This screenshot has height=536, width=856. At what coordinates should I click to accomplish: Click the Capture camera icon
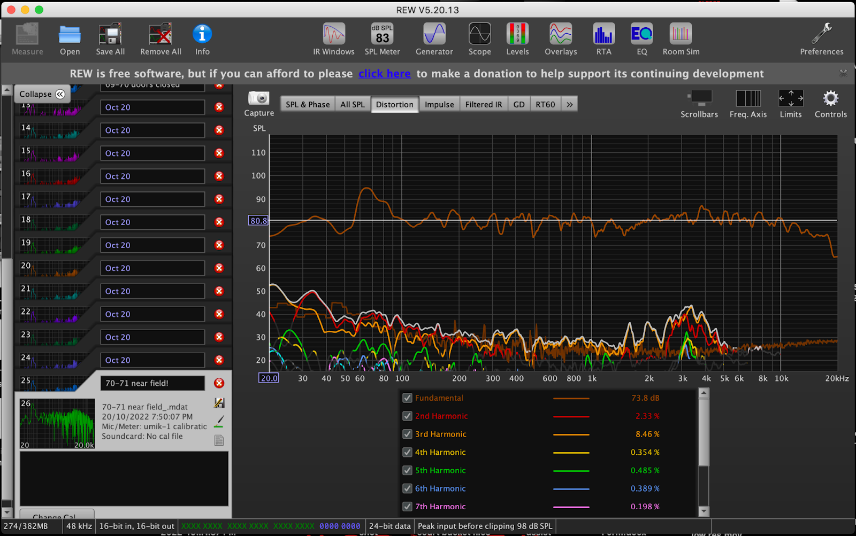[x=259, y=99]
